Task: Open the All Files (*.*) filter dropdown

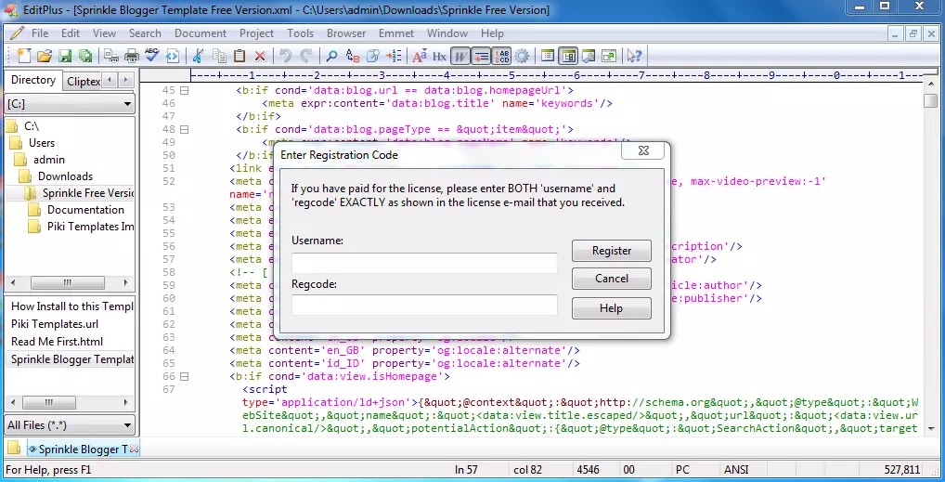Action: click(127, 425)
